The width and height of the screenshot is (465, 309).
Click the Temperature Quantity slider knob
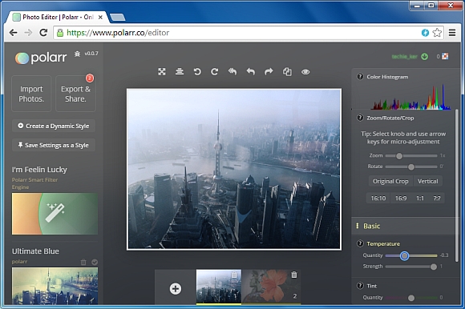pos(404,255)
